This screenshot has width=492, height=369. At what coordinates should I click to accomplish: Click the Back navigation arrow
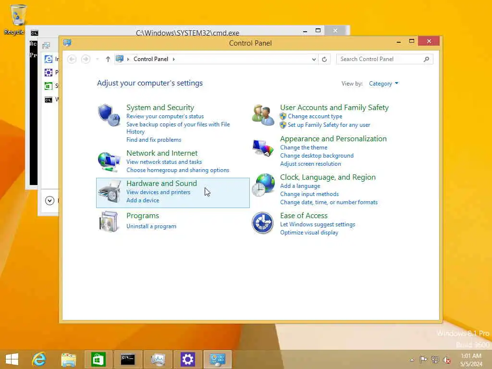[x=72, y=59]
